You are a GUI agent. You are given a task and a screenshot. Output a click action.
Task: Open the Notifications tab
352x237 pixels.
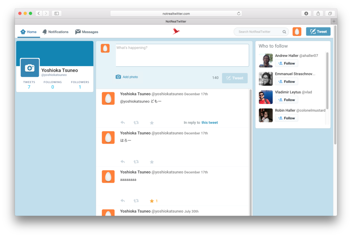click(x=55, y=32)
